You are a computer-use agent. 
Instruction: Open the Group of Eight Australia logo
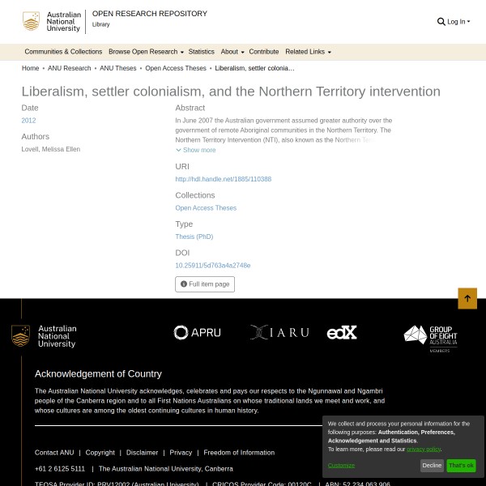tap(431, 338)
